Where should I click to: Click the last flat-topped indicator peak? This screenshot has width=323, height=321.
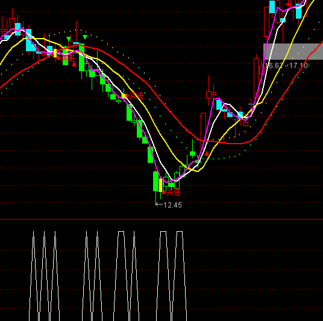[x=180, y=232]
